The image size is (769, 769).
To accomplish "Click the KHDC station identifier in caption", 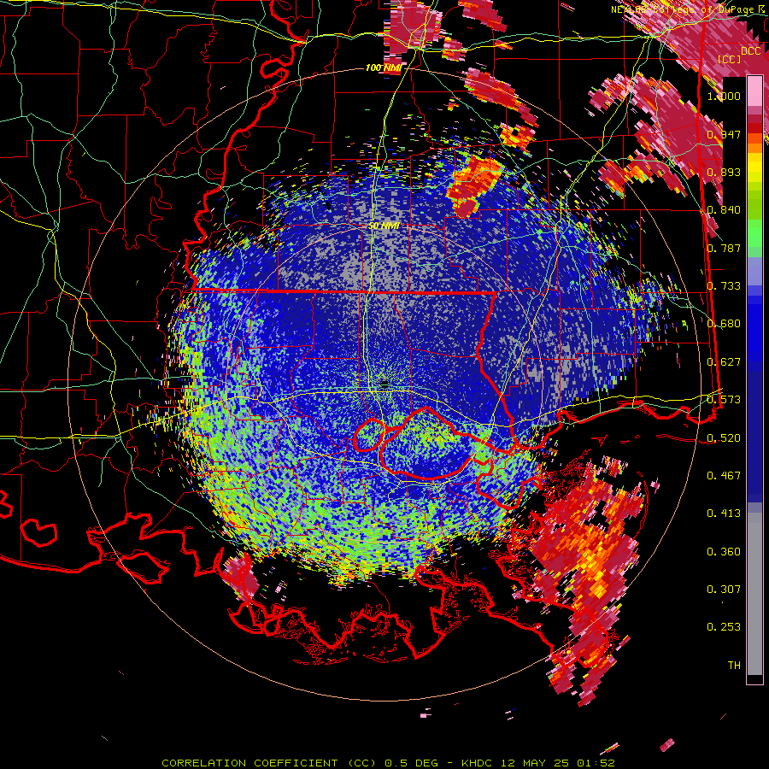I will (478, 763).
